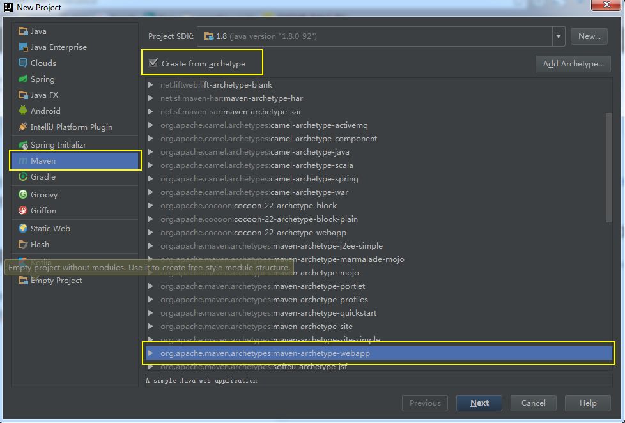Click the Griffon icon
The width and height of the screenshot is (625, 423).
click(x=23, y=210)
